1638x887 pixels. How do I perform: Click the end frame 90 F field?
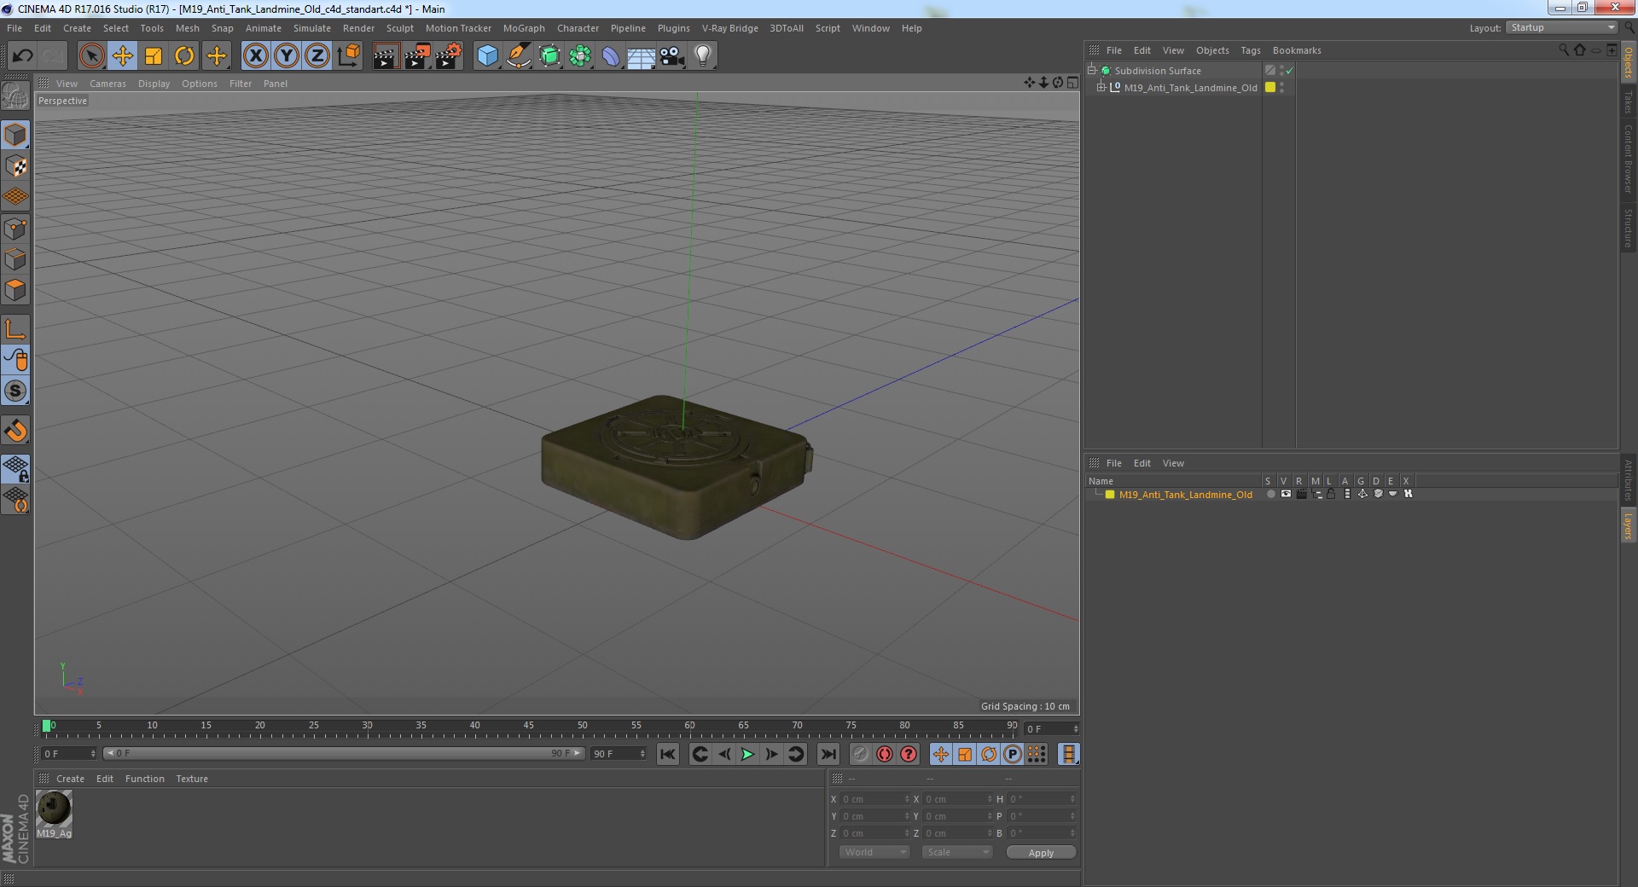[x=619, y=754]
